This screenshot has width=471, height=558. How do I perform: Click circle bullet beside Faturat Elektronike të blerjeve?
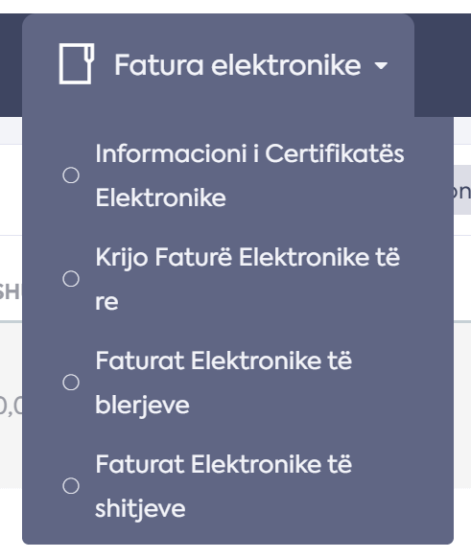[71, 383]
